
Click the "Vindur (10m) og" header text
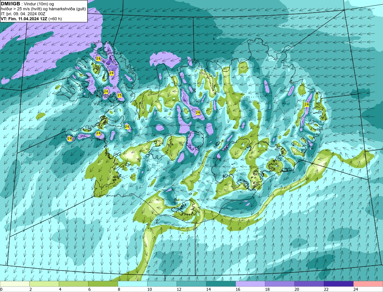click(38, 4)
